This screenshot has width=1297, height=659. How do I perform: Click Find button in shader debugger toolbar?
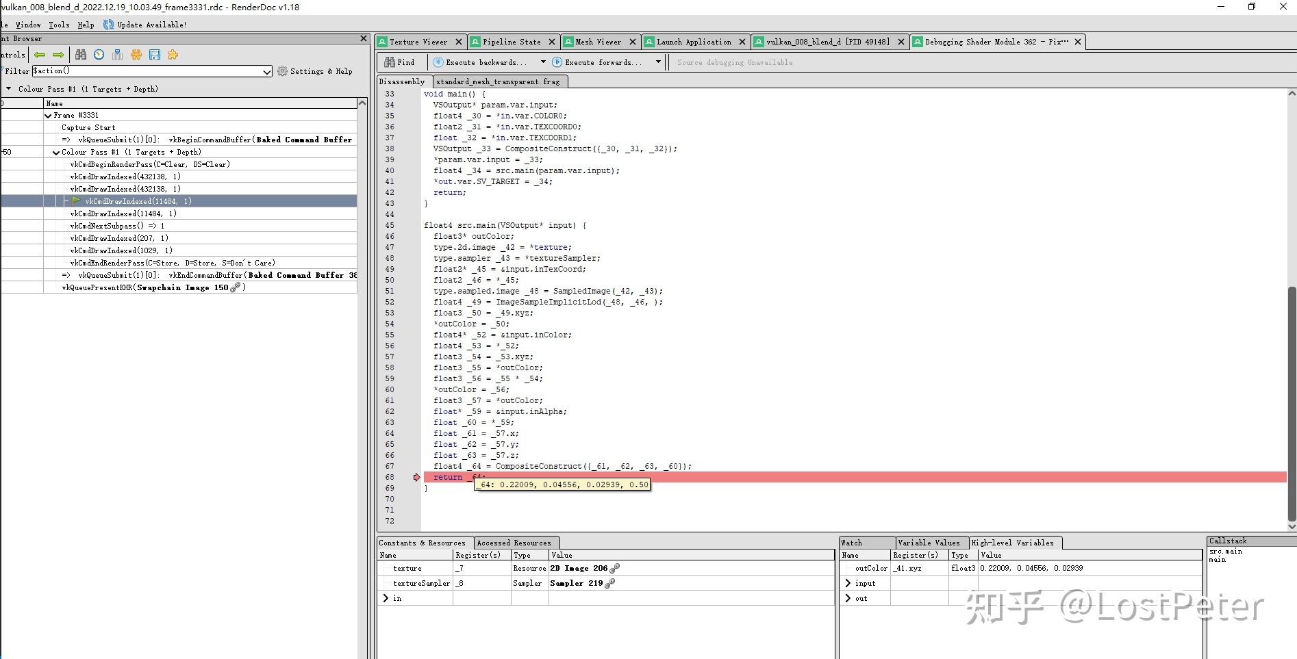click(400, 62)
